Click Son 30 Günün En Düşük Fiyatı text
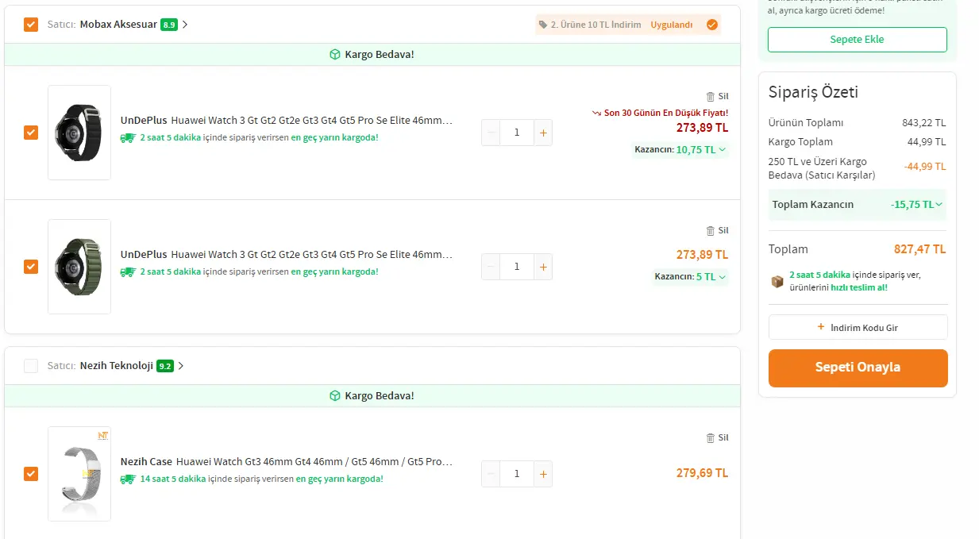The height and width of the screenshot is (539, 979). pyautogui.click(x=666, y=114)
